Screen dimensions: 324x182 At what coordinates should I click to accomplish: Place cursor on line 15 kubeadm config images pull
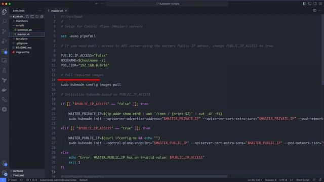pyautogui.click(x=91, y=84)
